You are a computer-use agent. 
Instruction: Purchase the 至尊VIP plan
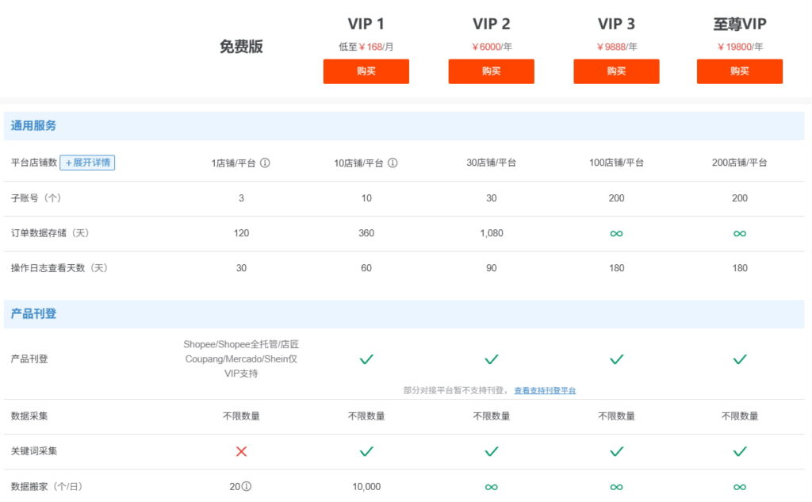coord(739,71)
